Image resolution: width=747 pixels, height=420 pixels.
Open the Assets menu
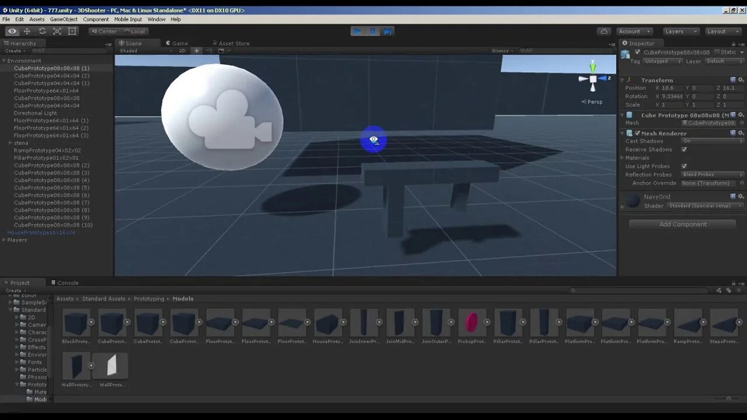pos(37,19)
